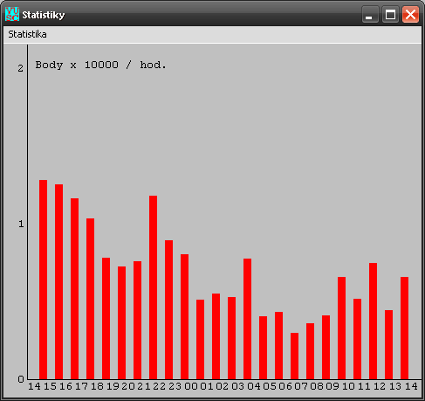Screen dimensions: 425x401
Task: Click the x-axis label 00
Action: coord(191,386)
